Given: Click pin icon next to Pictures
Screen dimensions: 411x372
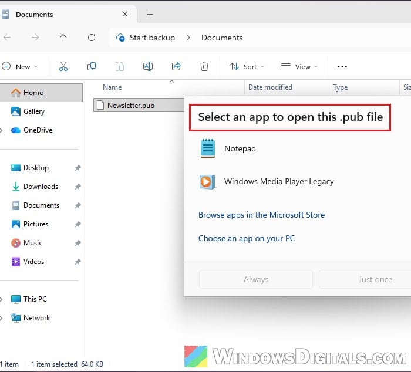Looking at the screenshot, I should pyautogui.click(x=78, y=224).
